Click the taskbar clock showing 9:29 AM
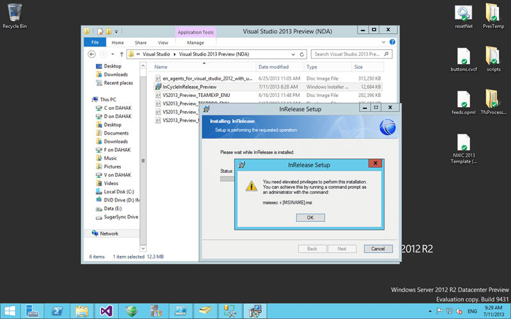The height and width of the screenshot is (319, 511). tap(493, 311)
